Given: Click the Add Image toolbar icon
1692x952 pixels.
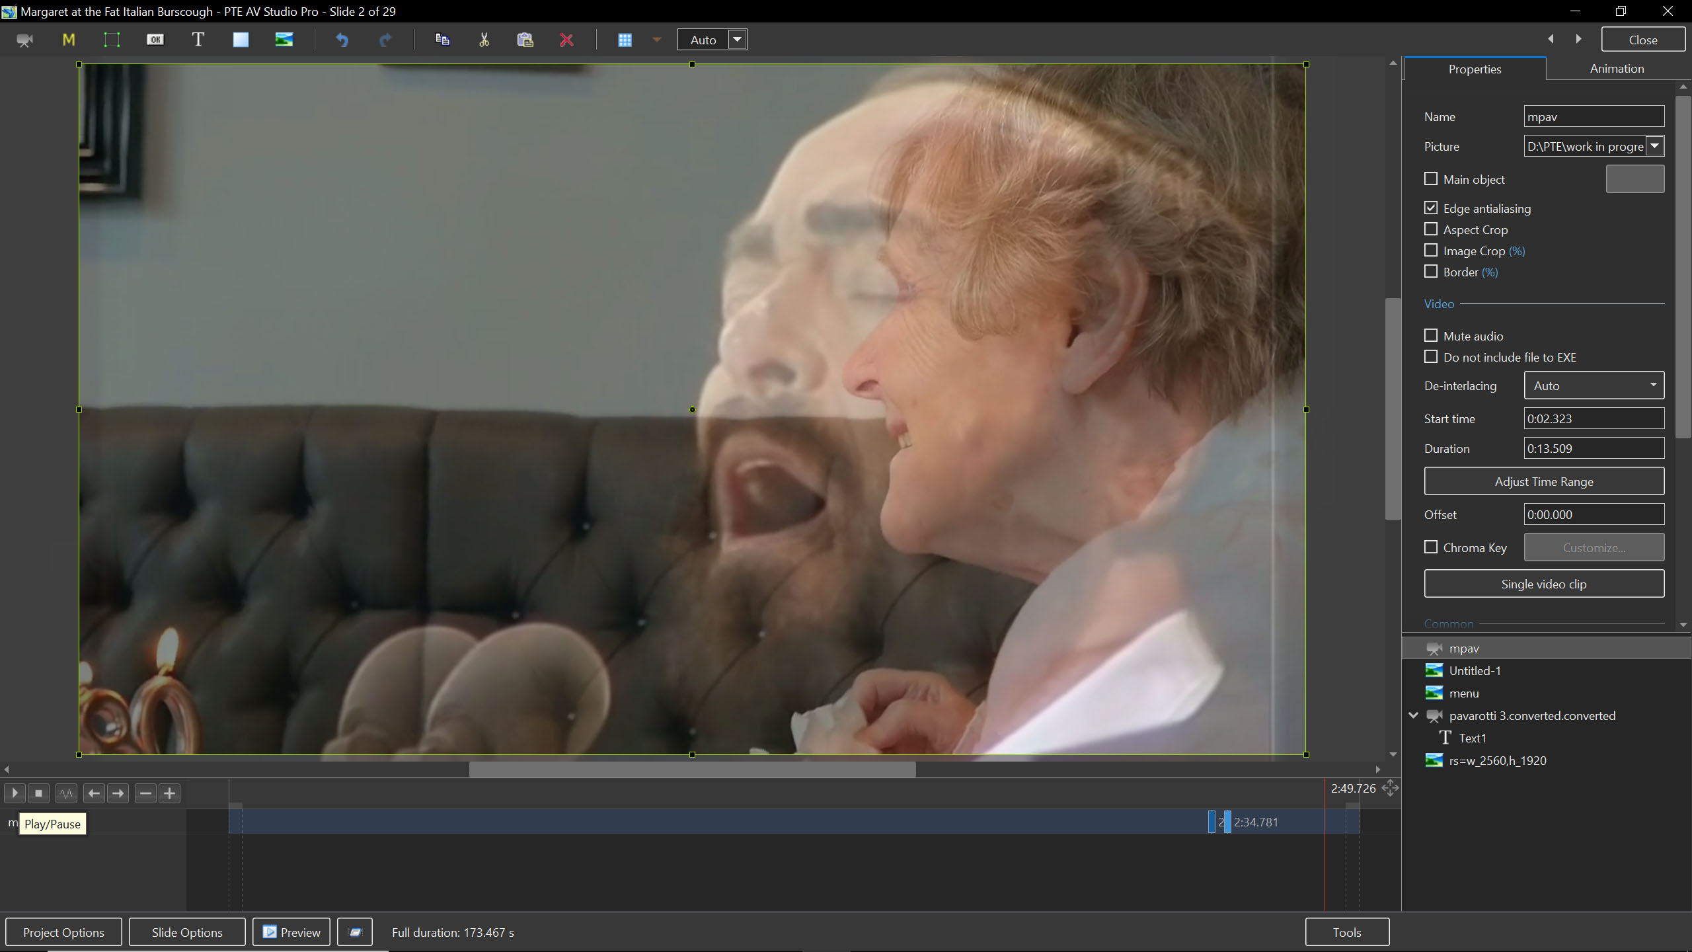Looking at the screenshot, I should (284, 40).
